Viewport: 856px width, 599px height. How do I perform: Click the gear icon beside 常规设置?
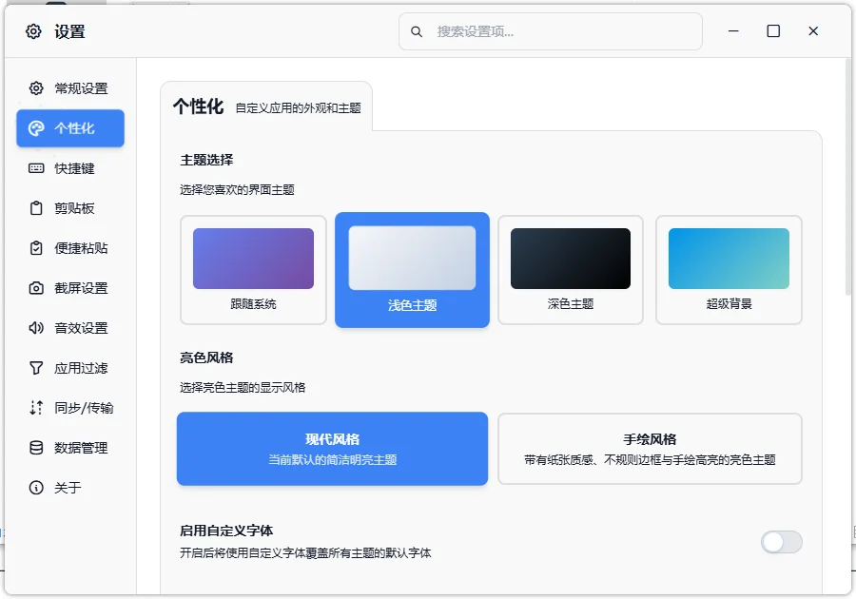pos(36,87)
